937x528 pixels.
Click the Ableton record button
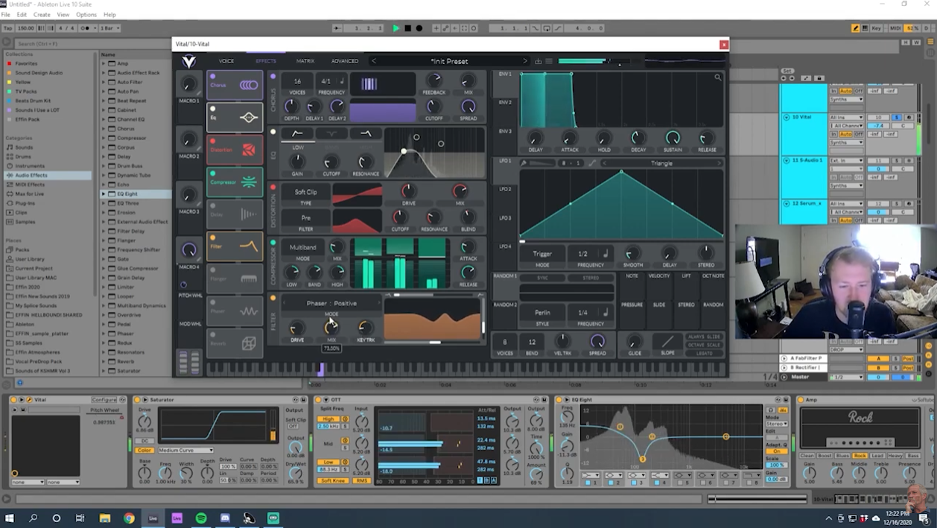[x=419, y=28]
